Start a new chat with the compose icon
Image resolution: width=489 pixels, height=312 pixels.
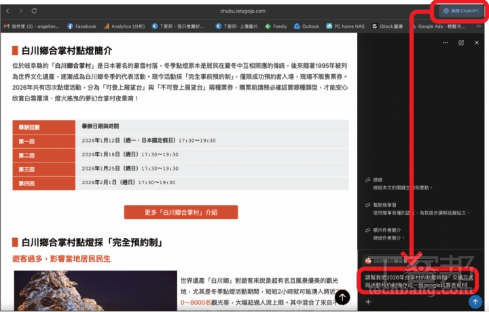click(x=461, y=43)
